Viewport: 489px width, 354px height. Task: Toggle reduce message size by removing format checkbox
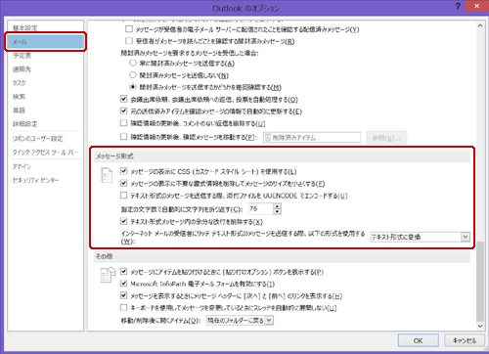123,183
